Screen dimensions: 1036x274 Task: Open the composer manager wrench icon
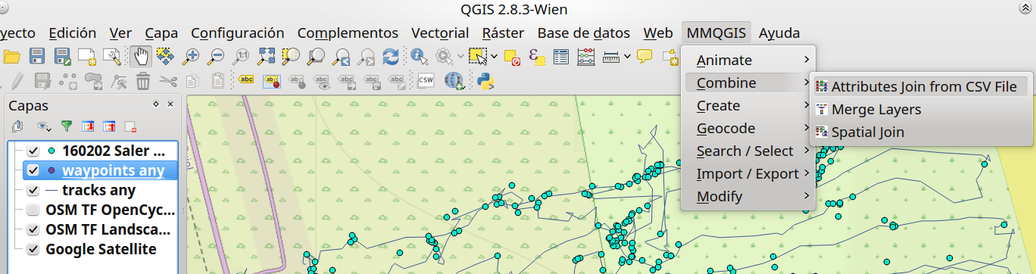pos(111,56)
